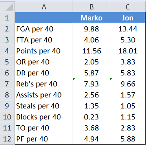Screen dimensions: 146x145
Task: Click the Reb's per 40 cell
Action: pos(44,84)
